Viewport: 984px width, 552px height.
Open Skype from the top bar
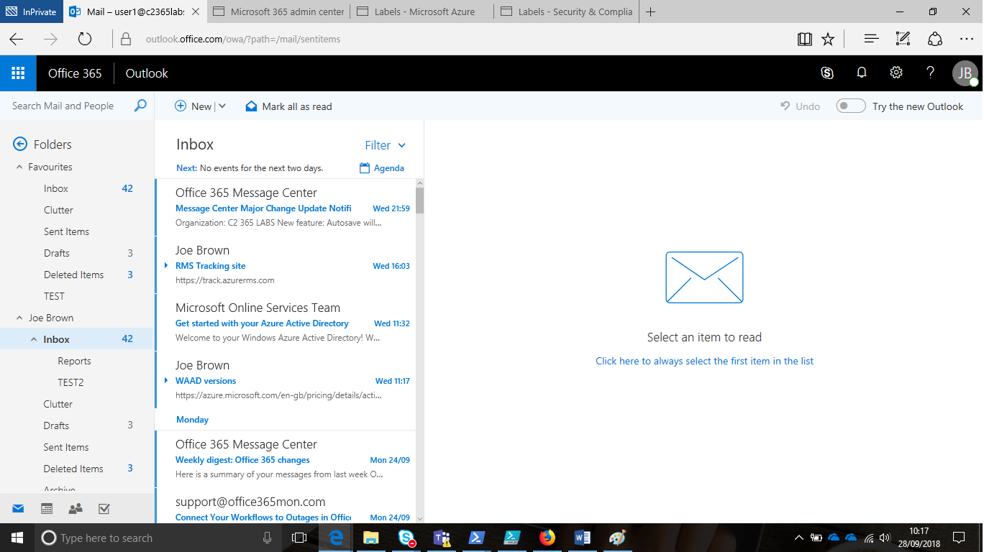(826, 73)
